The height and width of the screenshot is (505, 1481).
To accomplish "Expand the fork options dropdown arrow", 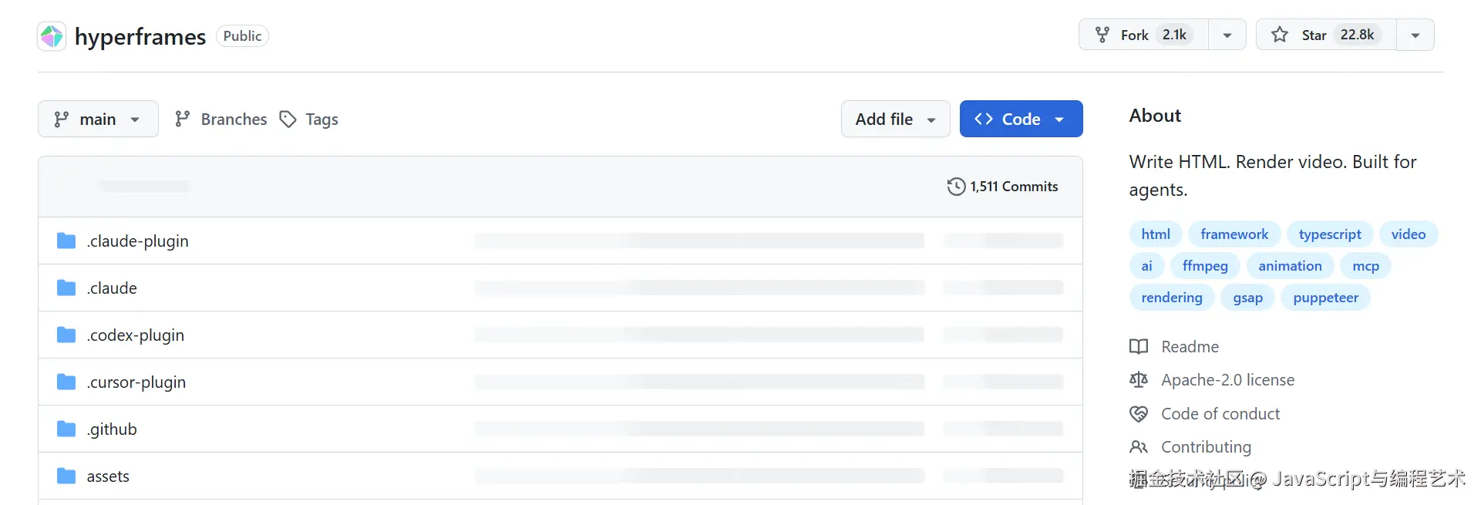I will [1227, 35].
